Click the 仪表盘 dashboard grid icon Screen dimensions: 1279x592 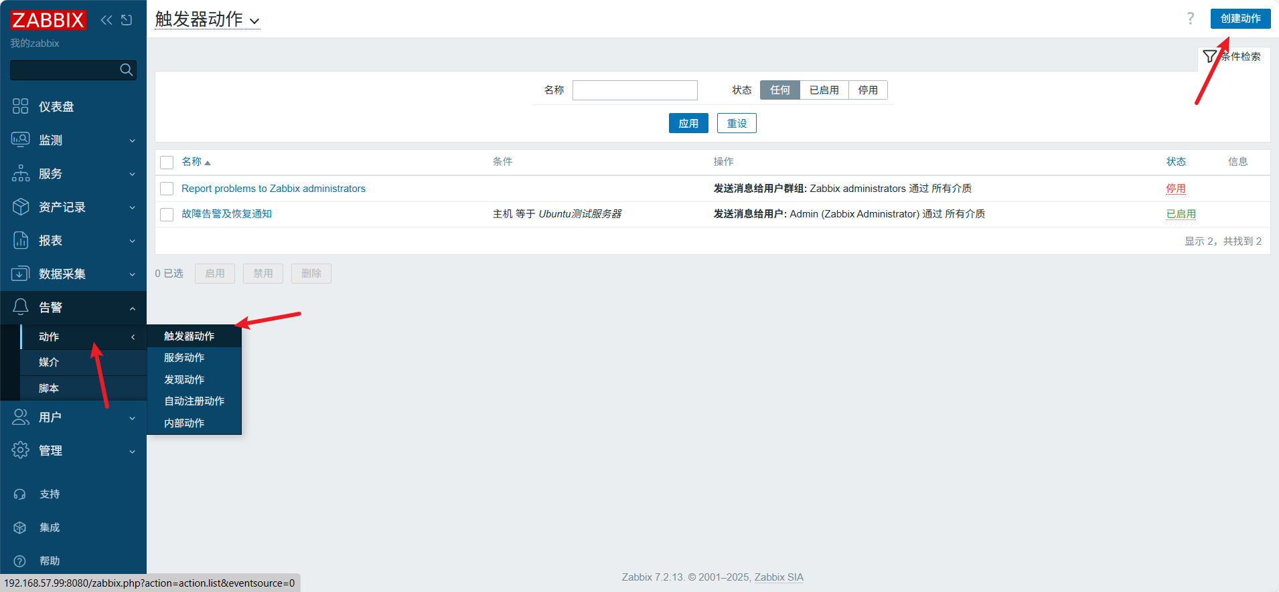point(21,106)
